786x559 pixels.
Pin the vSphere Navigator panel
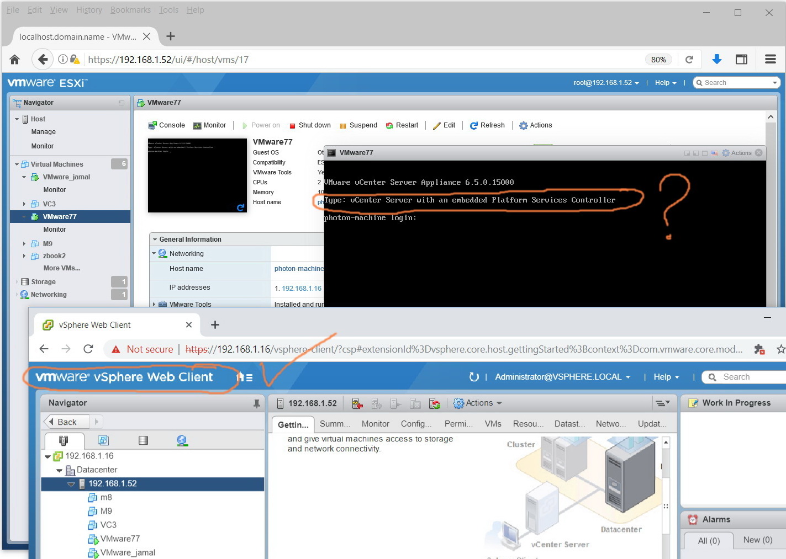point(257,403)
